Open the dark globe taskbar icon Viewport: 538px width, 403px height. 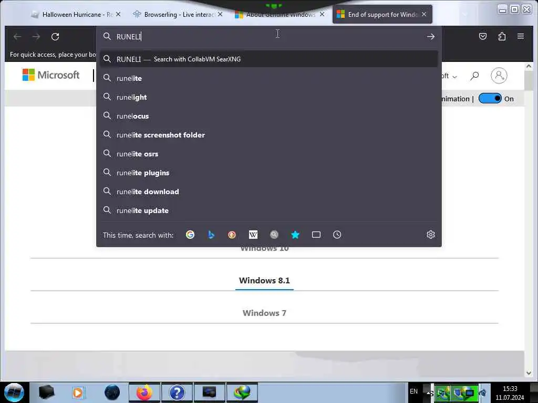112,393
